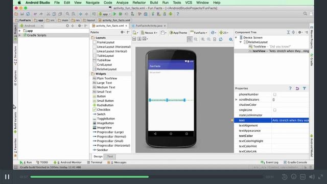Click the Properties filter funnel icon
The width and height of the screenshot is (327, 184).
point(305,88)
